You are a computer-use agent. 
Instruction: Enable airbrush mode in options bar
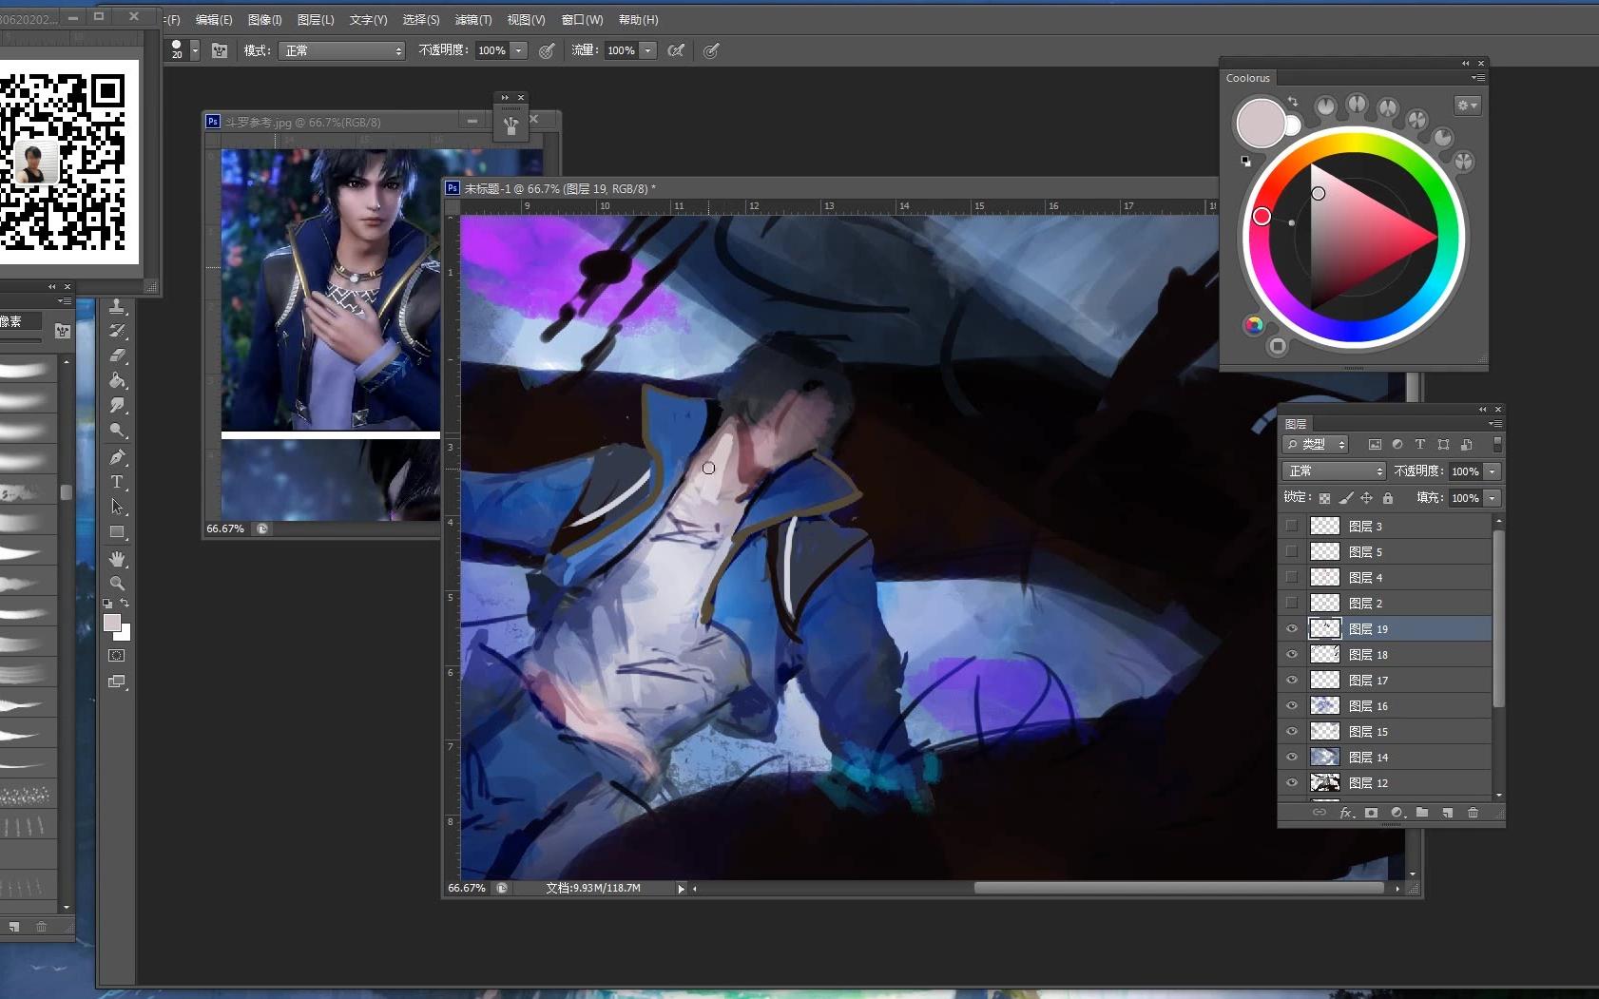pos(676,50)
